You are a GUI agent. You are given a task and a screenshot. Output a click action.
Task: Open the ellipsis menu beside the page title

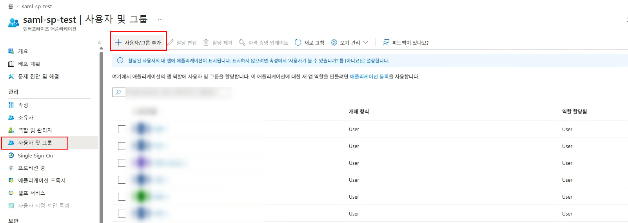(160, 19)
